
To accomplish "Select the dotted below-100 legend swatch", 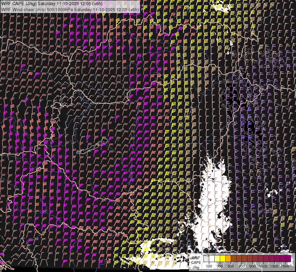I will [206, 258].
